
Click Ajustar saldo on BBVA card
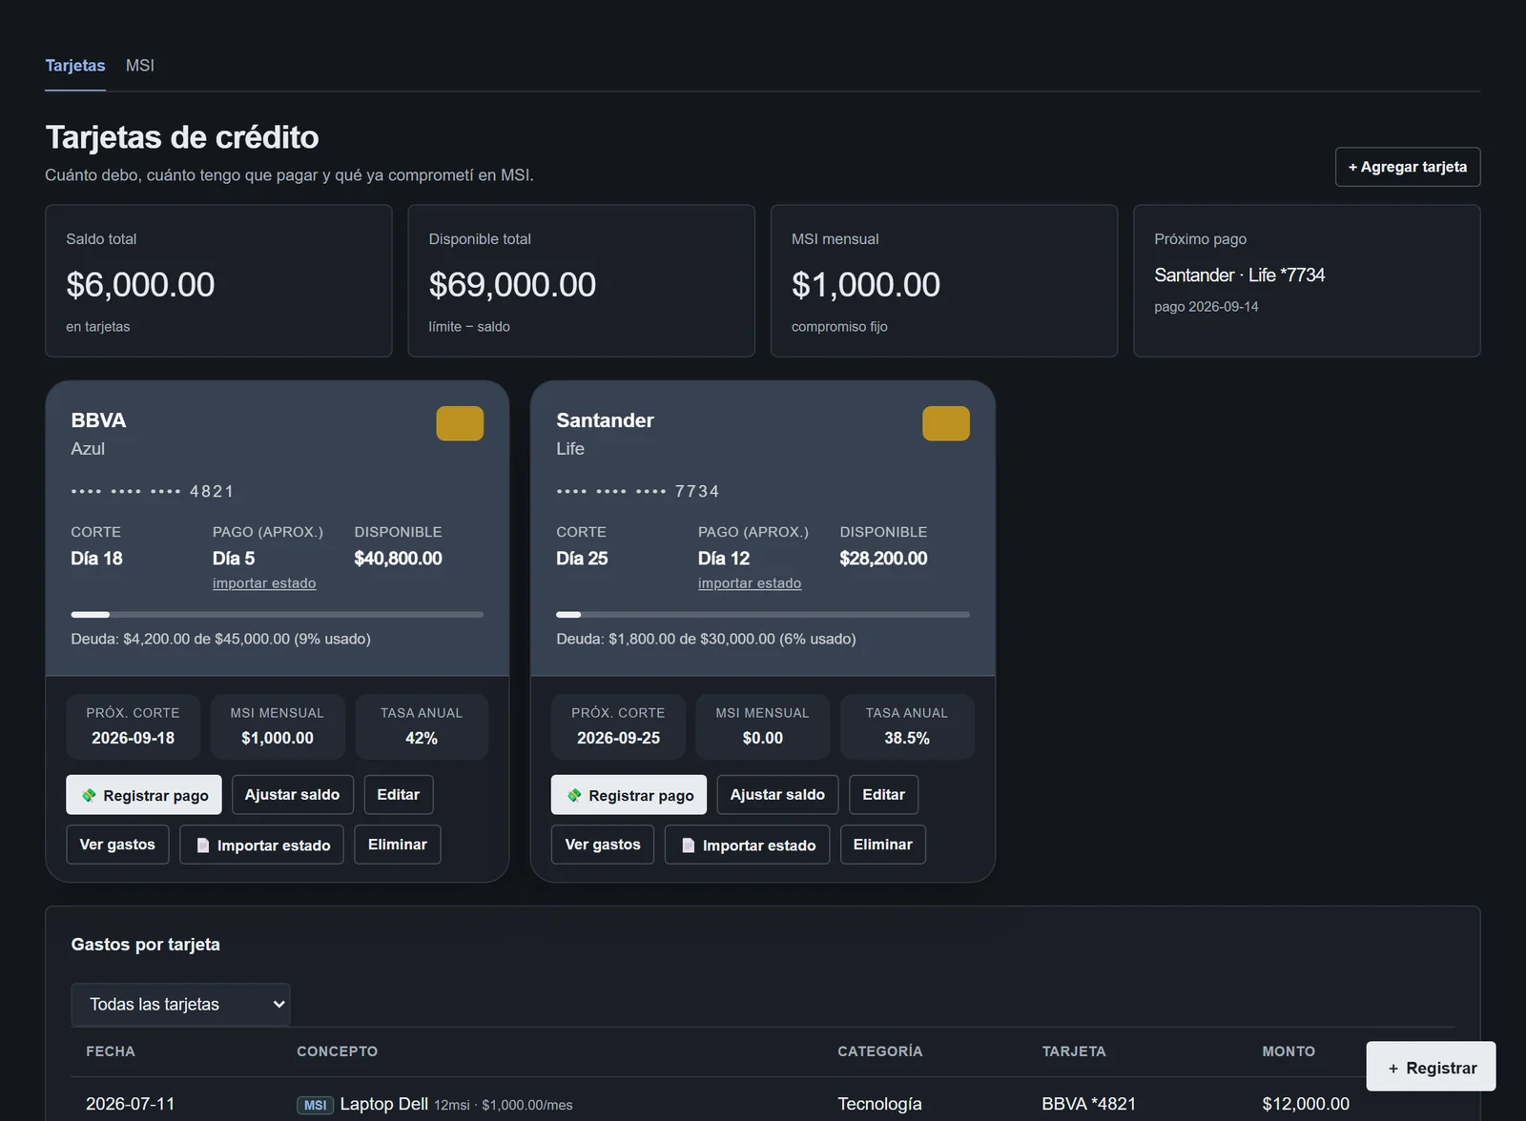(x=292, y=794)
